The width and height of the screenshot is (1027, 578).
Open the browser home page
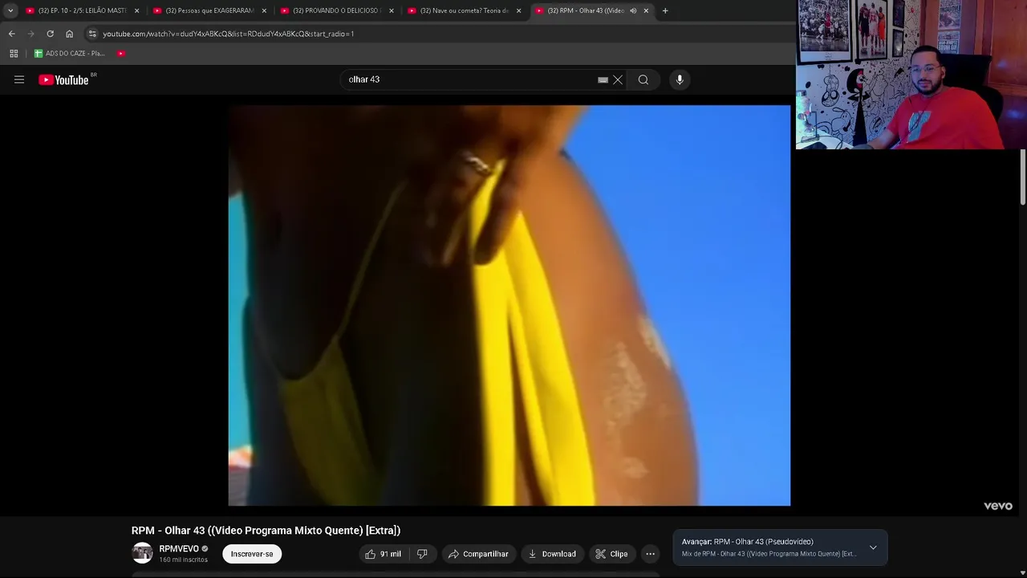[69, 34]
